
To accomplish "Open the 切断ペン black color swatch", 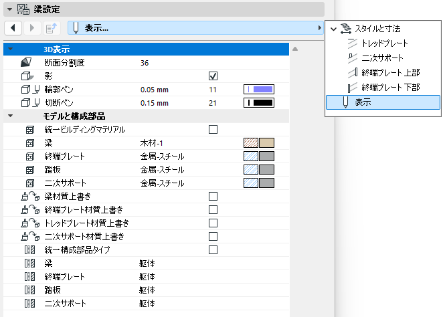I will (259, 102).
